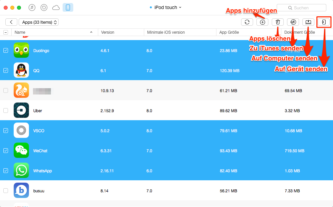Screen dimensions: 333x207
Task: Sort by the App Größe column header
Action: tap(249, 32)
